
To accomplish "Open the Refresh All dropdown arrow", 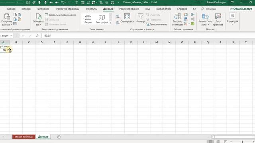I will tap(40, 25).
